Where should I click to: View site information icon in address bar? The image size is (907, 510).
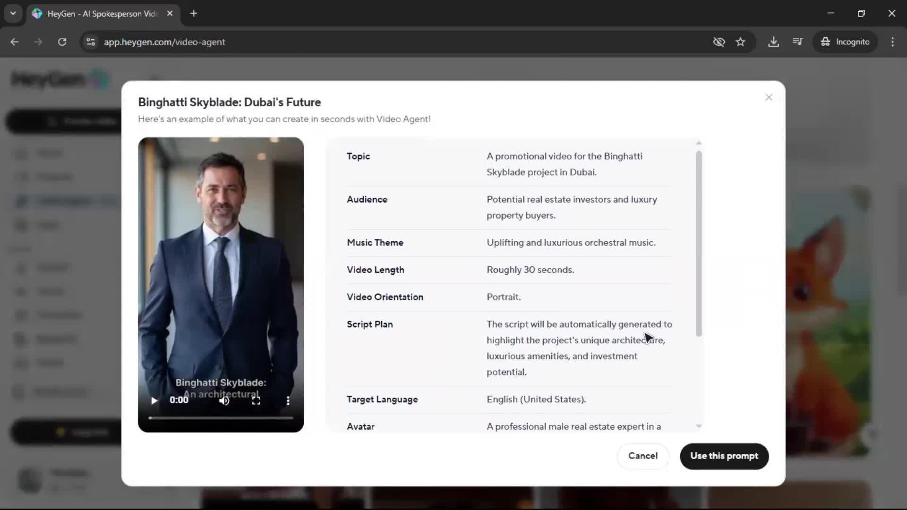[90, 42]
